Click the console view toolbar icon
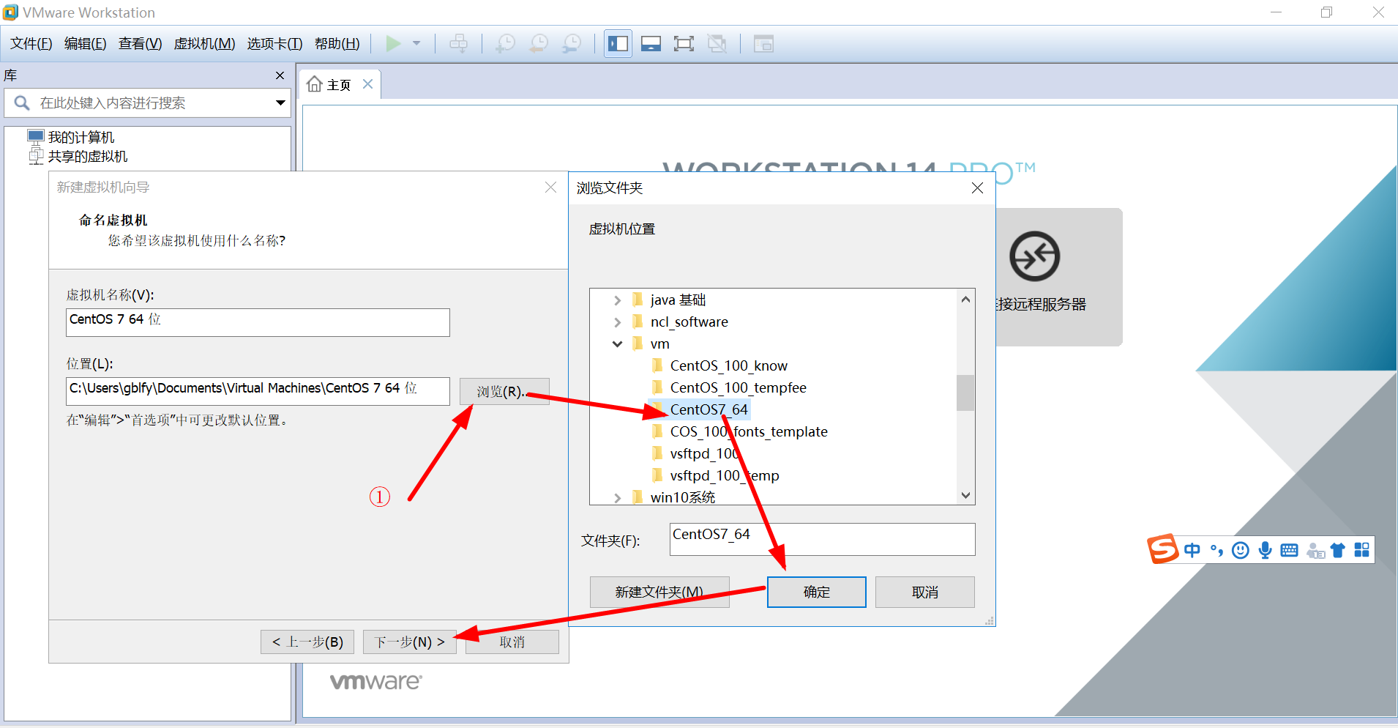1398x728 pixels. (763, 44)
